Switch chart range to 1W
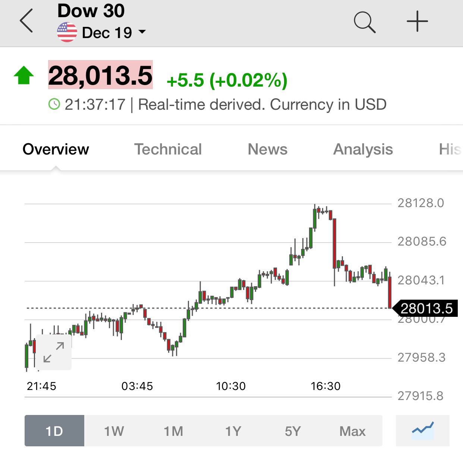The height and width of the screenshot is (459, 463). click(114, 431)
